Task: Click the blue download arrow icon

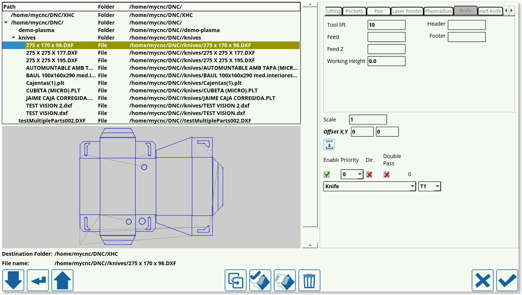Action: pyautogui.click(x=13, y=280)
